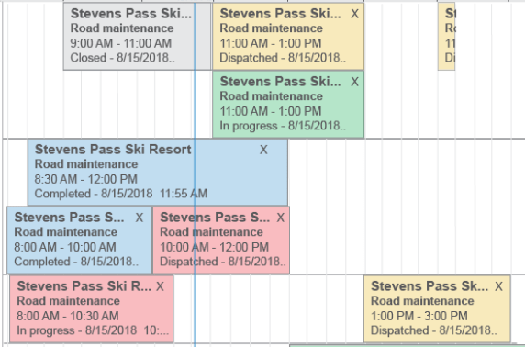Open the pink In progress 8:00 AM - 10:30 AM appointment

[92, 308]
